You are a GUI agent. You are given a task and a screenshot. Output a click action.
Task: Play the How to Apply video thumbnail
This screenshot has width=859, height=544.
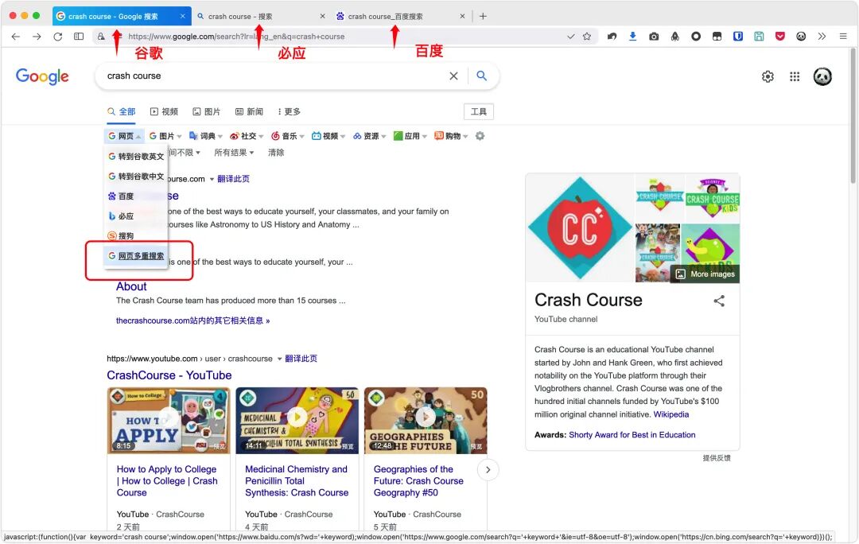click(x=169, y=420)
